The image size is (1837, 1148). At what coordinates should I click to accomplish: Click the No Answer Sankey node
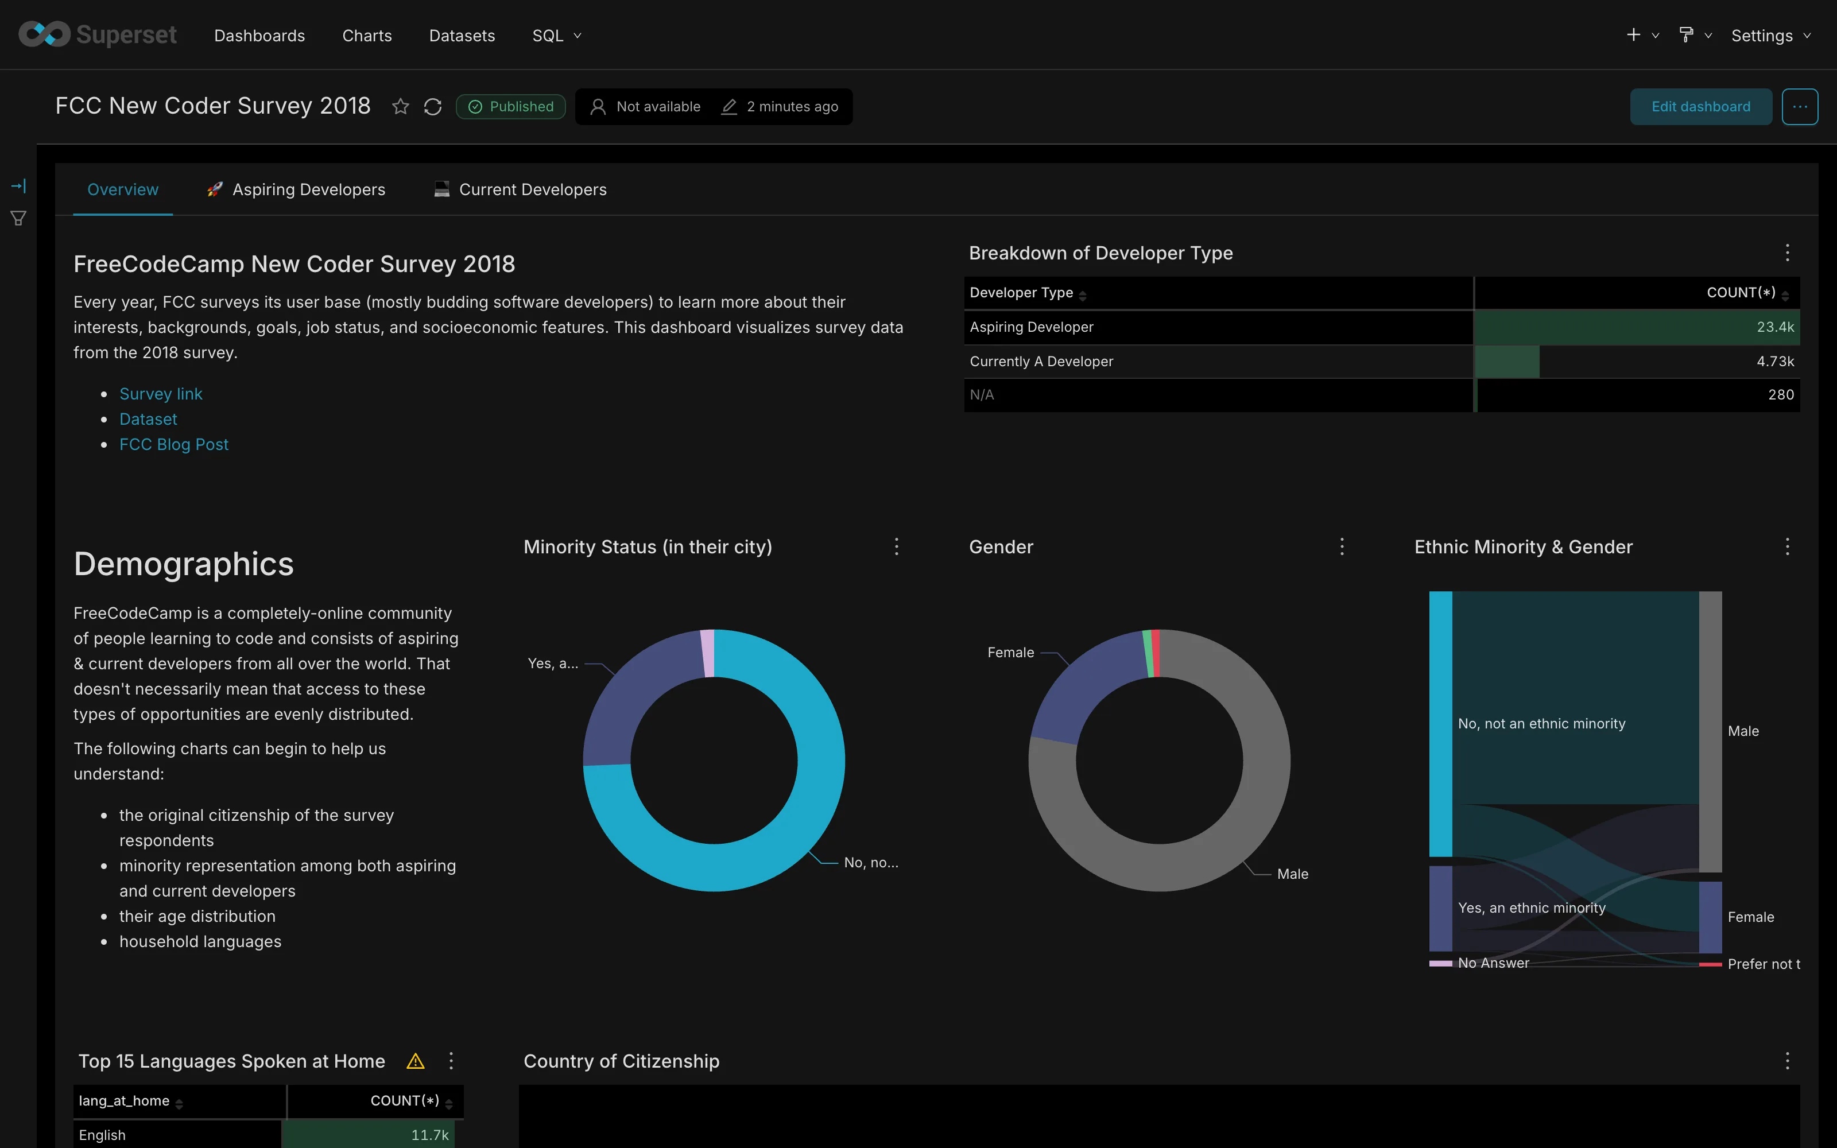tap(1441, 964)
